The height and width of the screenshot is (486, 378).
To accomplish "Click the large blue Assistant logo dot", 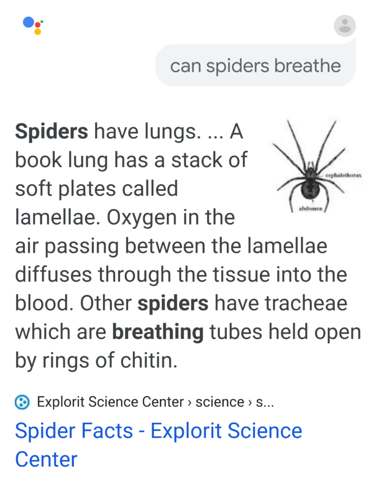I will pyautogui.click(x=29, y=23).
